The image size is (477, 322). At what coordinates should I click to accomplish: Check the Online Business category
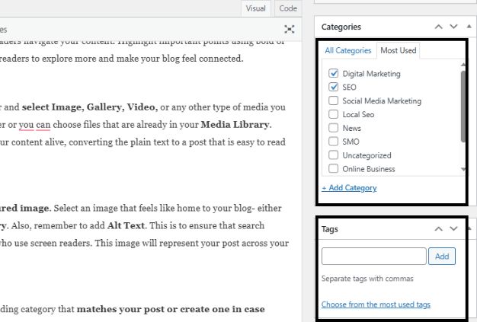(334, 168)
